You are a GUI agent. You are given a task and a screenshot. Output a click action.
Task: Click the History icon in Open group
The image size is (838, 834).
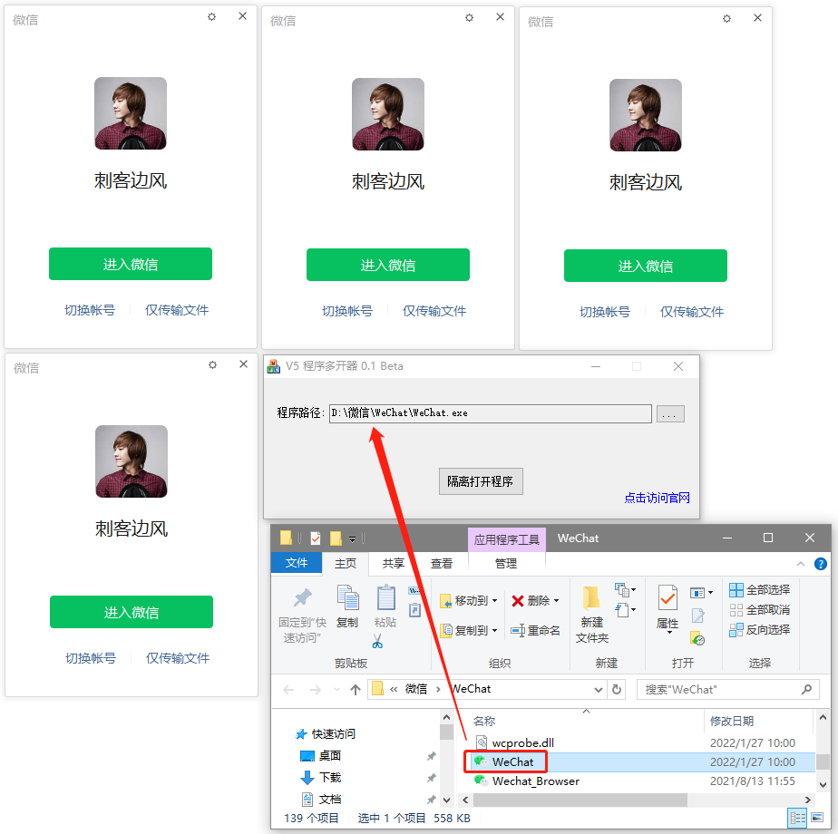point(697,638)
